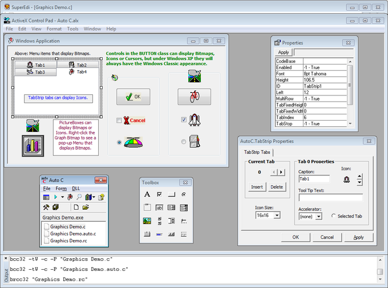Click the Delete tab button
Viewport: 388px width, 288px height.
click(277, 187)
